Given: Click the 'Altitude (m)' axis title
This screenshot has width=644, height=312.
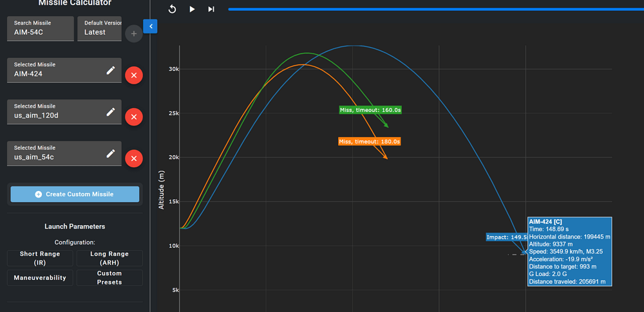Looking at the screenshot, I should coord(162,190).
